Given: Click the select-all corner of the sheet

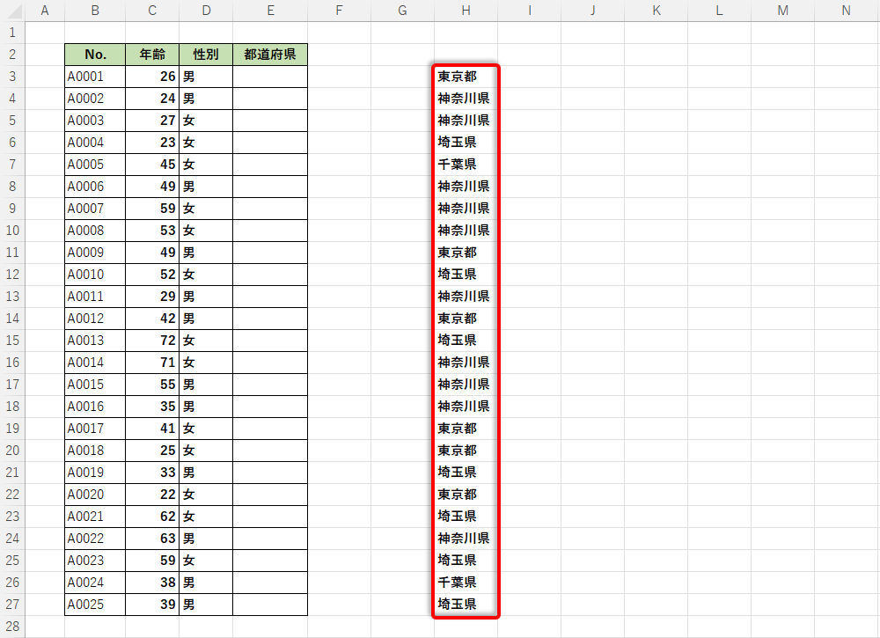Looking at the screenshot, I should tap(12, 11).
